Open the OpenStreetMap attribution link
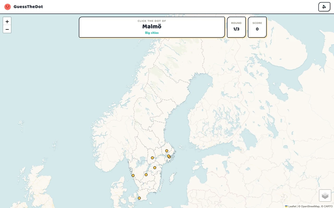This screenshot has height=208, width=334. 310,206
